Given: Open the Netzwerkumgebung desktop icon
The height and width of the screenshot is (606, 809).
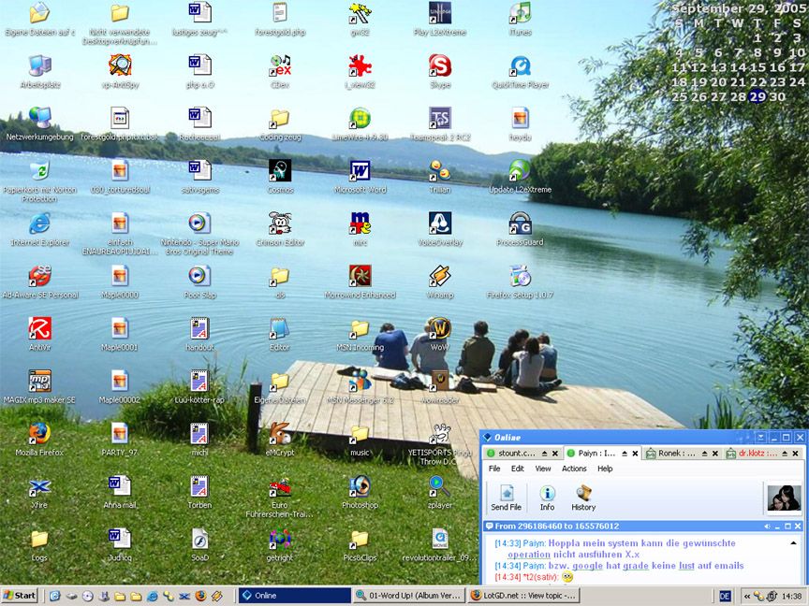Looking at the screenshot, I should (39, 119).
